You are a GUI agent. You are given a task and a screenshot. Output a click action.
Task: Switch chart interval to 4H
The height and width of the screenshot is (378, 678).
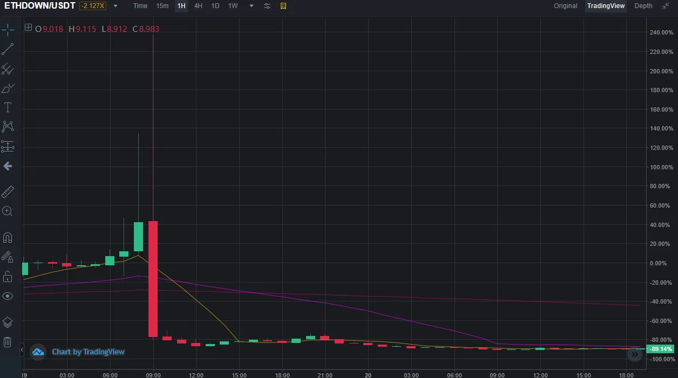[x=198, y=6]
